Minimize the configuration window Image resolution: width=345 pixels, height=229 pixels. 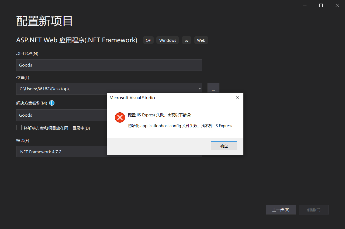[305, 5]
